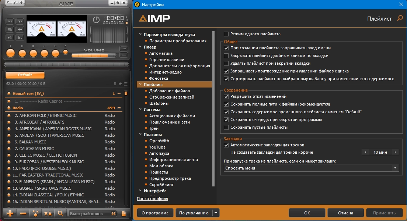
Task: Click the 'По умолчанию' button
Action: click(x=194, y=213)
